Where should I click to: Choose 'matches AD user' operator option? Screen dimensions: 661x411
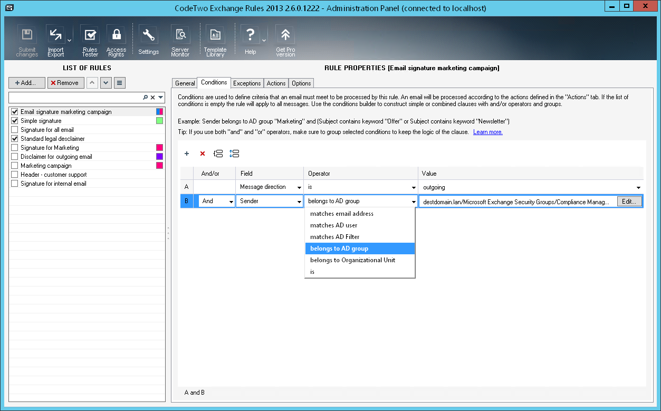[360, 225]
